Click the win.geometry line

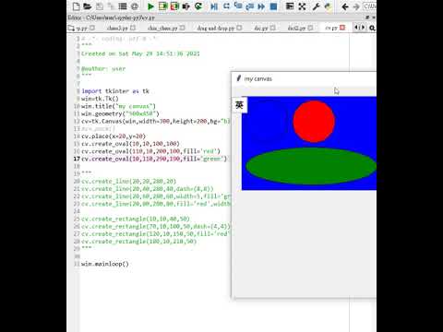point(120,113)
